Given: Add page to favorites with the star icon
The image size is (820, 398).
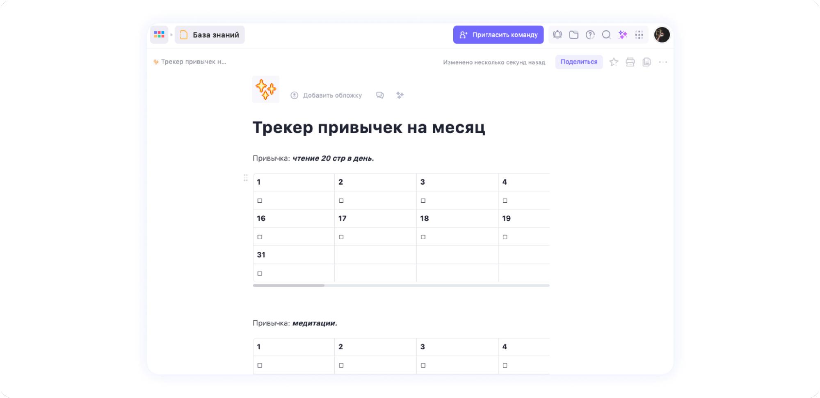Looking at the screenshot, I should (614, 62).
